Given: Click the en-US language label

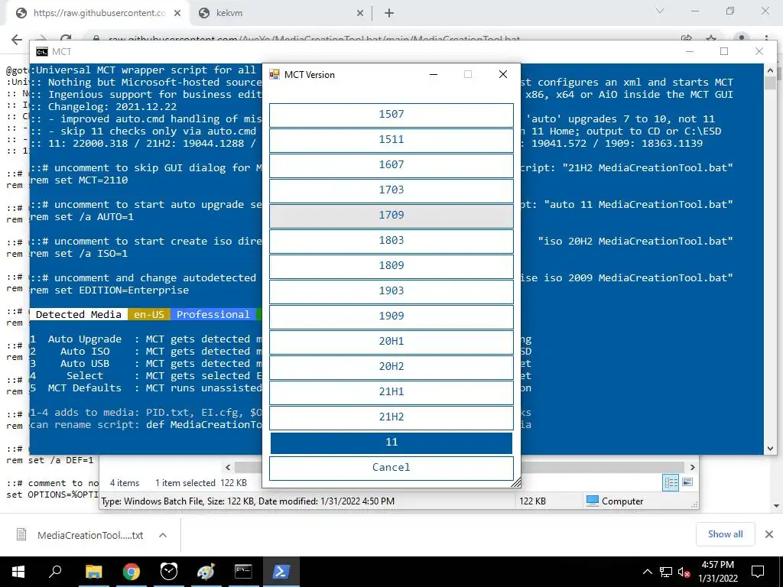Looking at the screenshot, I should pyautogui.click(x=149, y=314).
